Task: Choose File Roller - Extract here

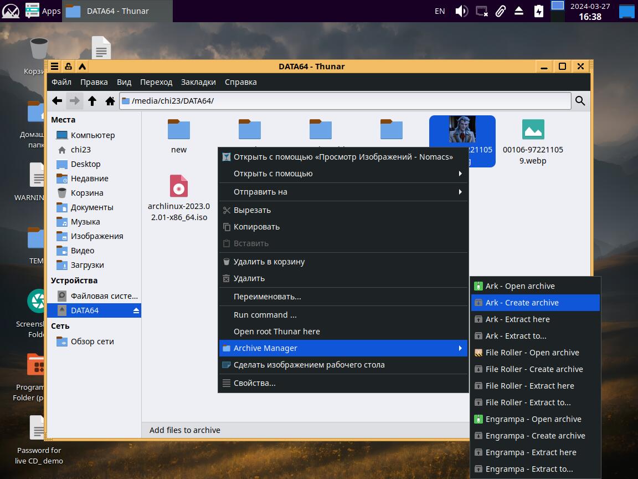Action: 535,386
